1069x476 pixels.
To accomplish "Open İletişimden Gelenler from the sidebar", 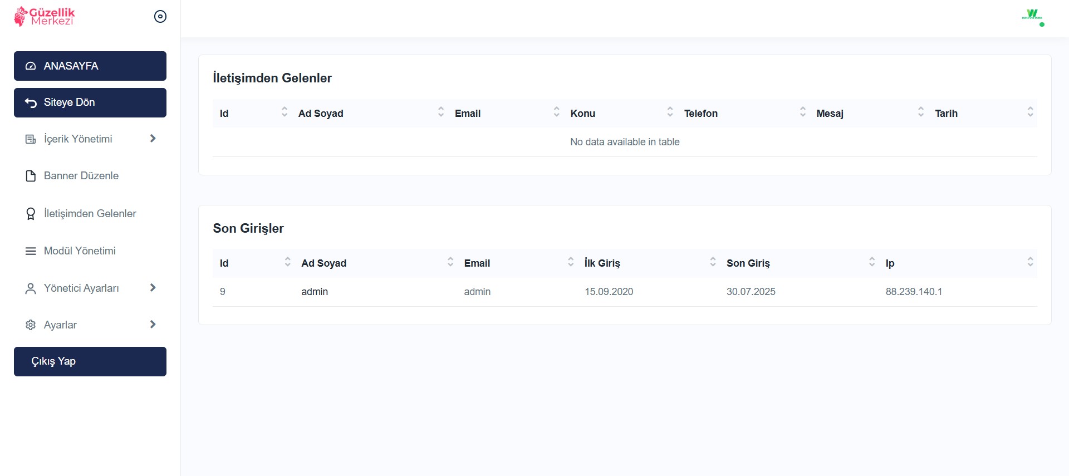I will tap(90, 213).
